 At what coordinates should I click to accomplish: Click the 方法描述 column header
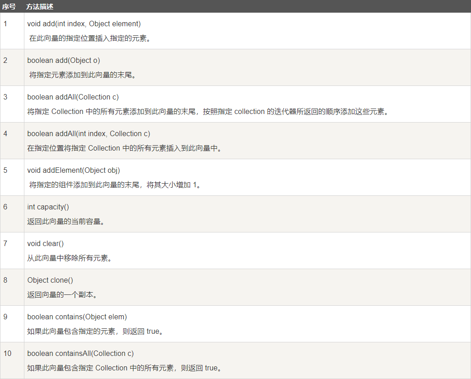tap(40, 7)
